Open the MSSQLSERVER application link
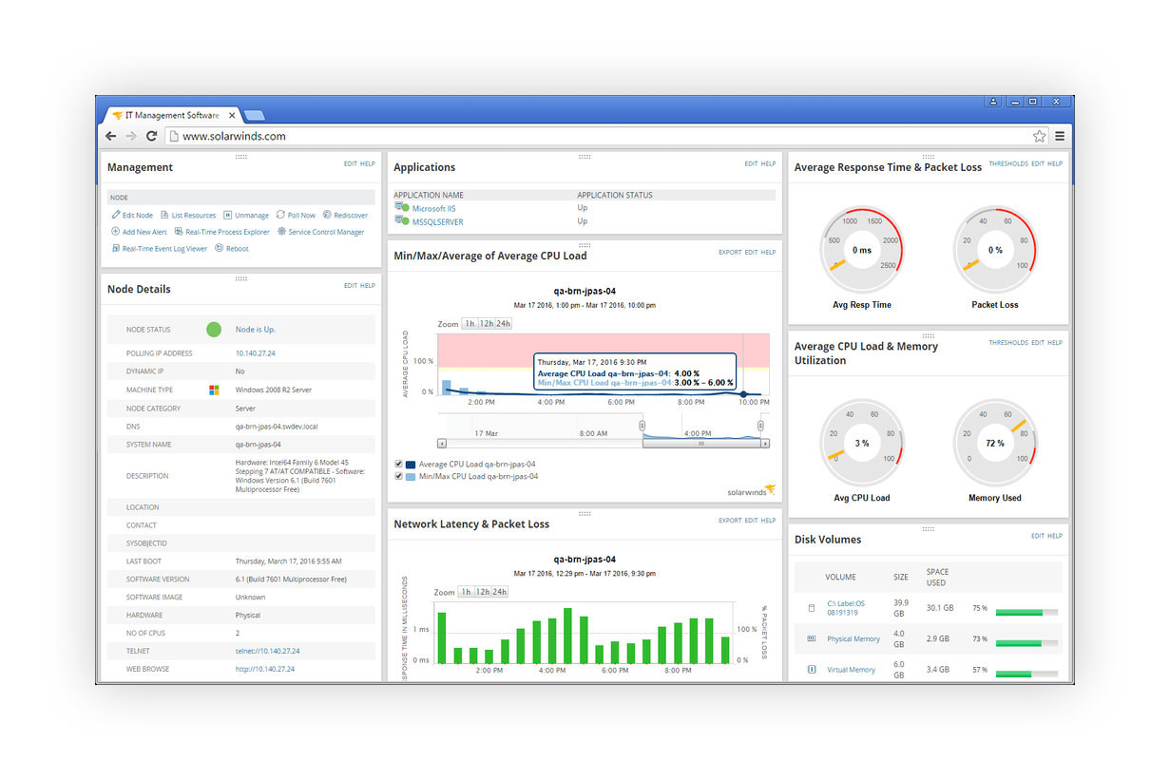This screenshot has width=1170, height=780. 438,221
